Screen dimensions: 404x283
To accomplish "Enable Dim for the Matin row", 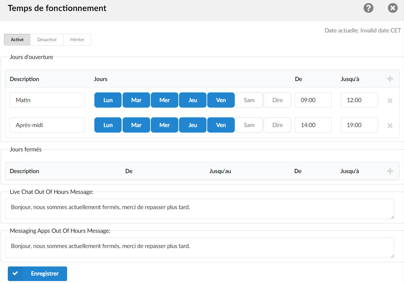I will point(277,100).
